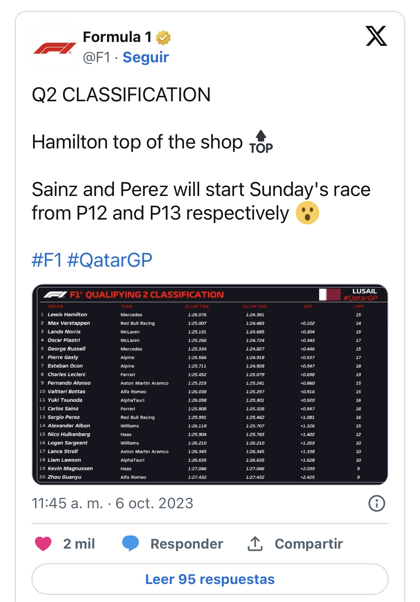
Task: Open the #F1 hashtag
Action: [x=47, y=260]
